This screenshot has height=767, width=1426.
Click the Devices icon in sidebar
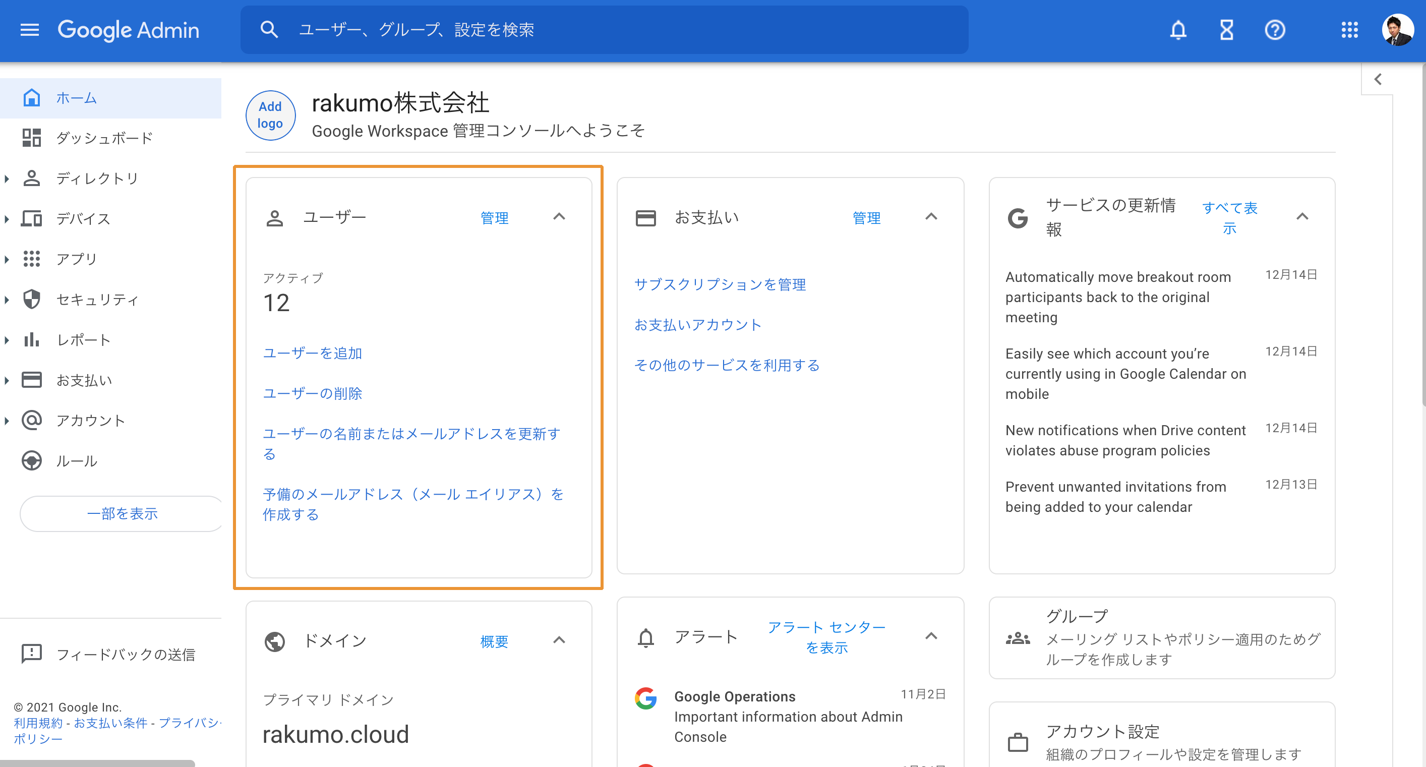pos(32,219)
